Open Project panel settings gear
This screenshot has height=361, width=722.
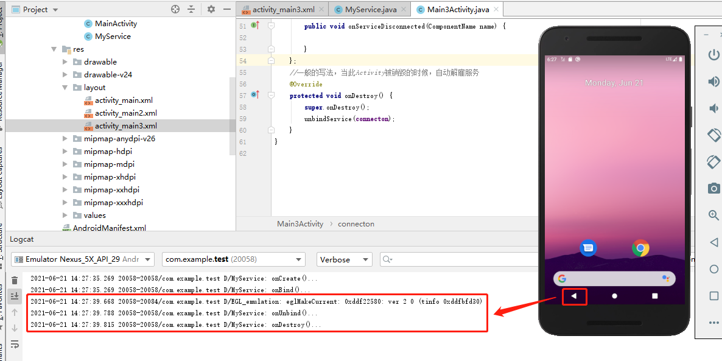[x=211, y=9]
